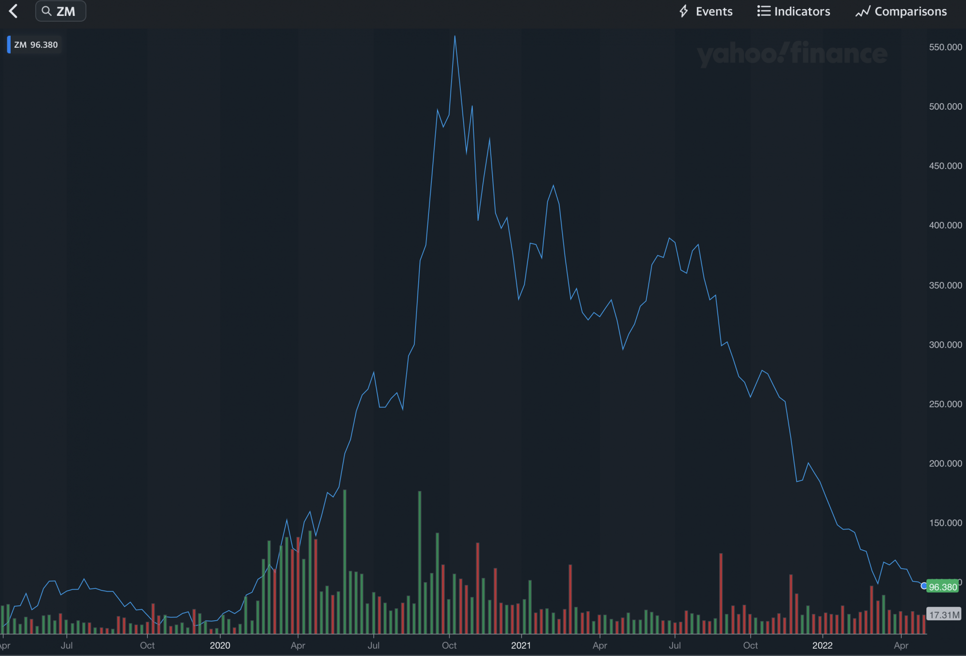Screen dimensions: 966x656
Task: Click the 400.000 price axis label
Action: click(x=945, y=225)
